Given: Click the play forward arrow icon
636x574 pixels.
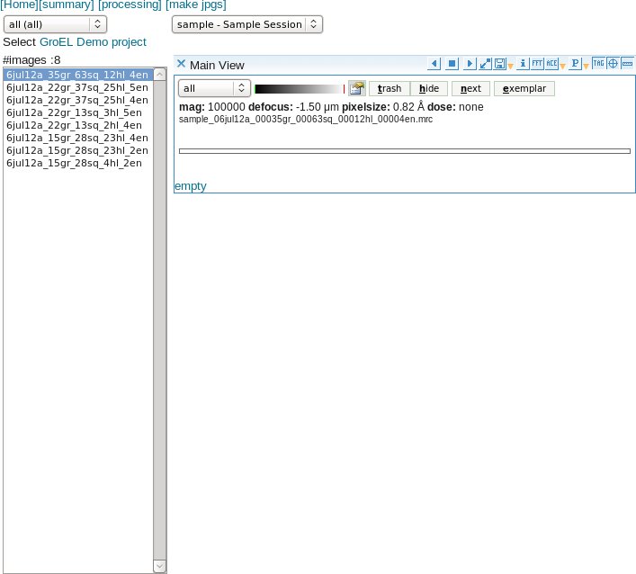Looking at the screenshot, I should click(470, 64).
